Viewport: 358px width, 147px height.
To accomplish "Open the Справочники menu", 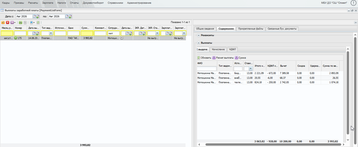I will (x=115, y=3).
